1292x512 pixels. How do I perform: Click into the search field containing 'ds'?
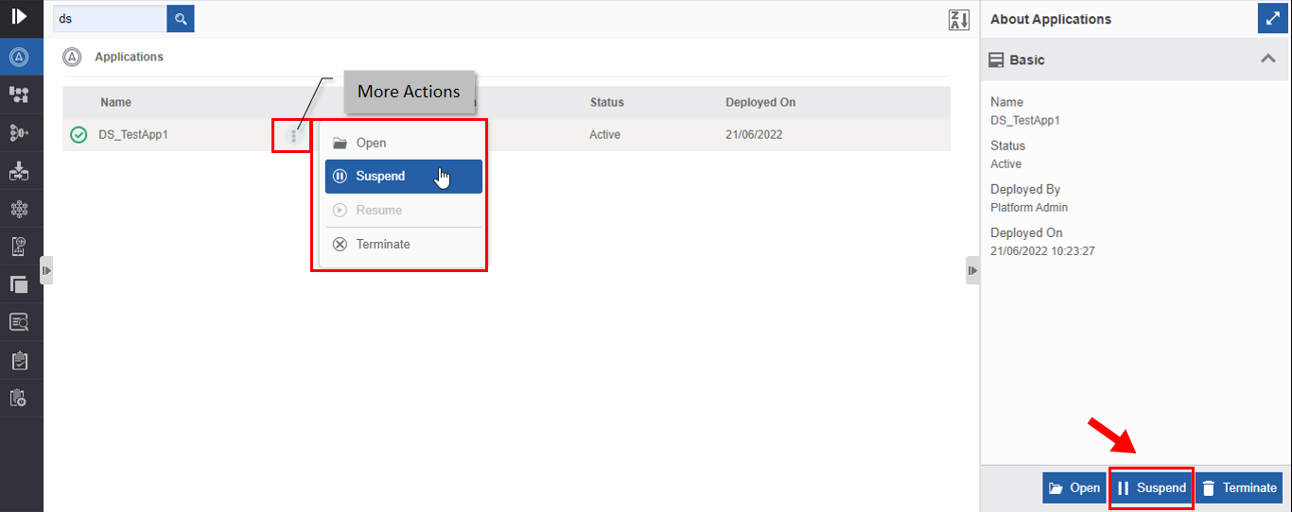110,18
